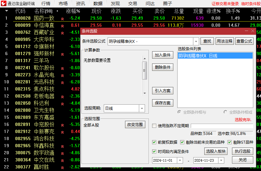Click the 保存方案 button

click(163, 103)
